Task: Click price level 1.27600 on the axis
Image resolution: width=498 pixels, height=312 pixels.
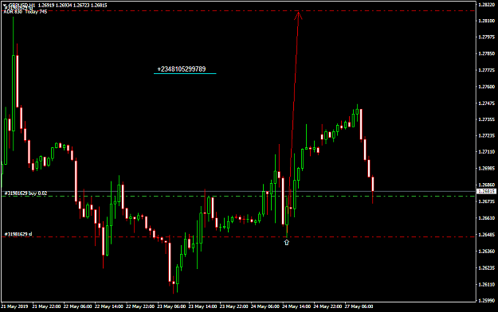Action: (x=486, y=87)
